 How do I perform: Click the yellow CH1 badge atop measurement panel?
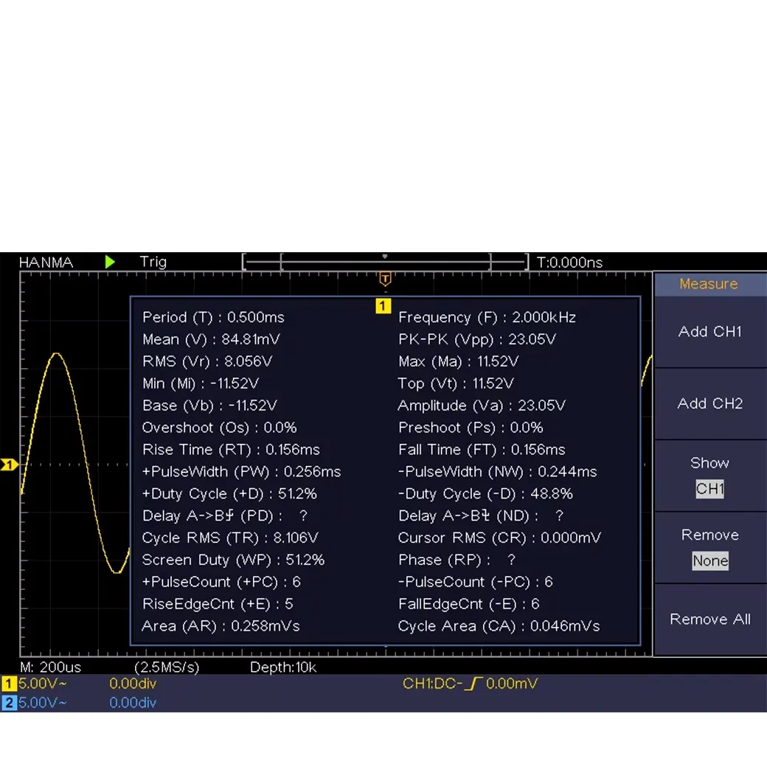pyautogui.click(x=383, y=305)
